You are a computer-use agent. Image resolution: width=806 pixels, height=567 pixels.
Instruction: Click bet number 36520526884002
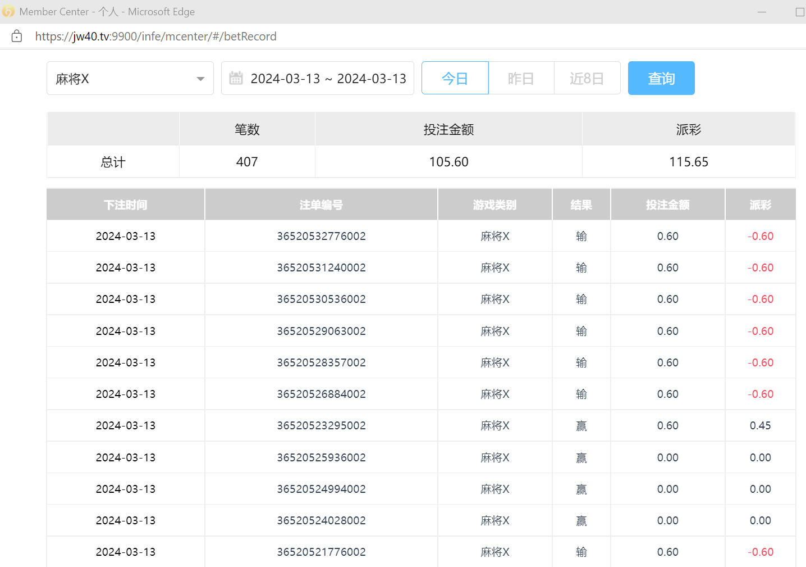pyautogui.click(x=321, y=394)
